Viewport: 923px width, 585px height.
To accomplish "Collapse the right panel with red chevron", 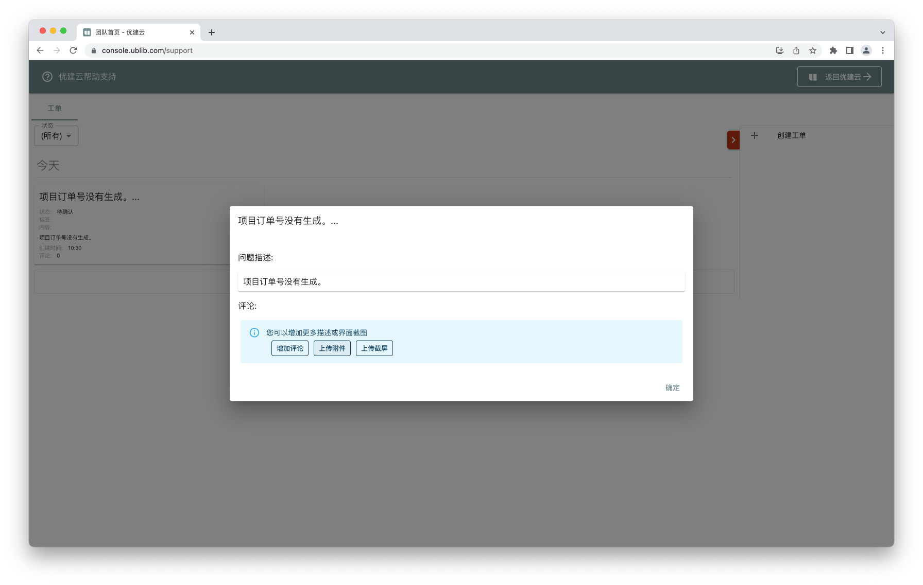I will point(733,140).
